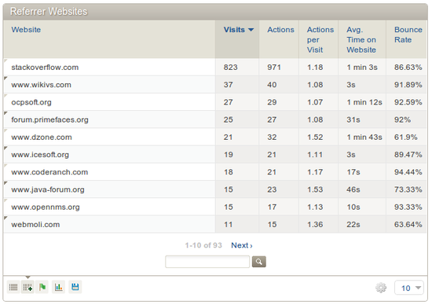Sort by Avg. Time on Website header

(x=361, y=40)
